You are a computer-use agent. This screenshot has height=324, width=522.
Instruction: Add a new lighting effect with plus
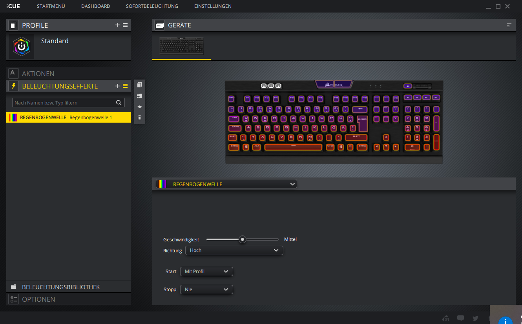coord(117,86)
